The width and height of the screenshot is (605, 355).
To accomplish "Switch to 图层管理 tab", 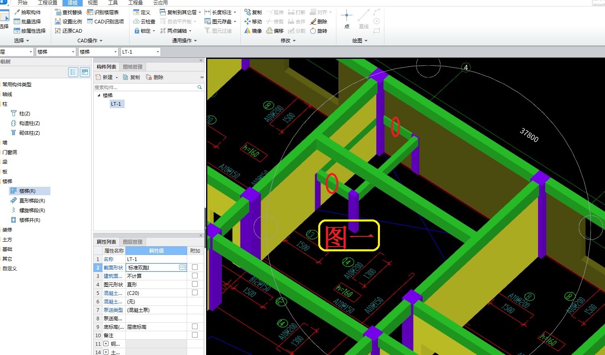I will (133, 242).
